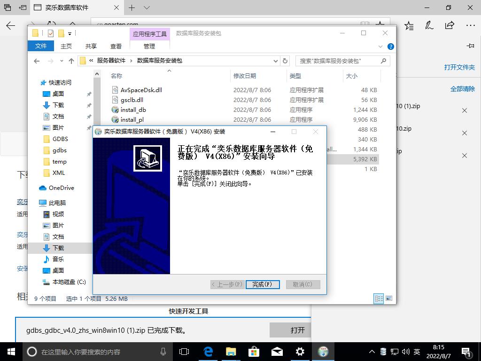Image resolution: width=481 pixels, height=361 pixels.
Task: Click the 搜索 search box in Explorer
Action: [338, 61]
